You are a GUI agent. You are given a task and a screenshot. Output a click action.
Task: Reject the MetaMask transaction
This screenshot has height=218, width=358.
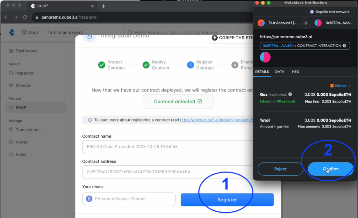280,169
